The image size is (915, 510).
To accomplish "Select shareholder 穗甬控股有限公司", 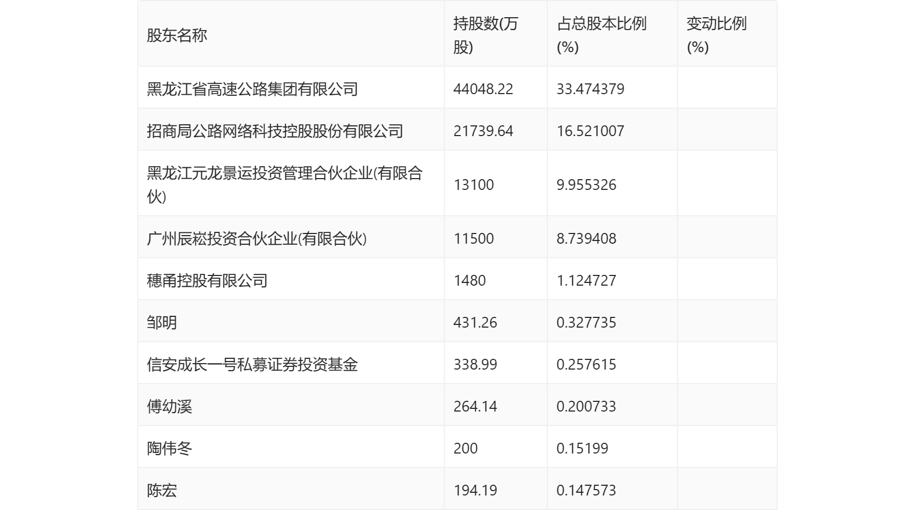I will [x=207, y=280].
